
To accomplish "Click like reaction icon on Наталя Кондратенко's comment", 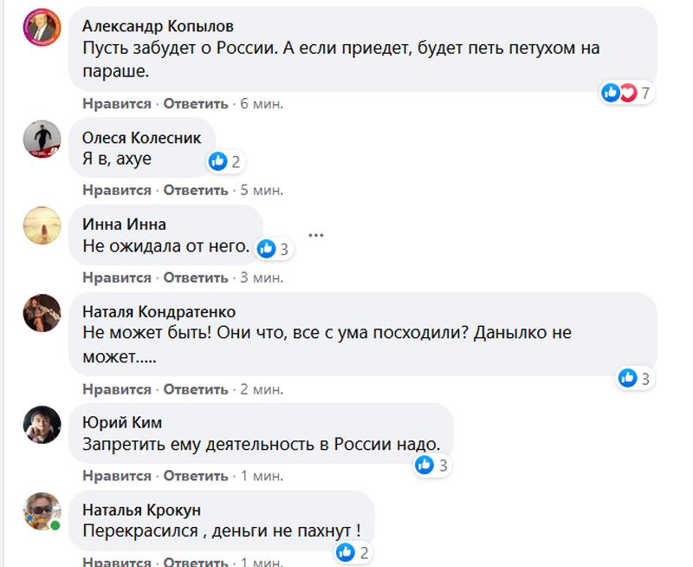I will [627, 377].
